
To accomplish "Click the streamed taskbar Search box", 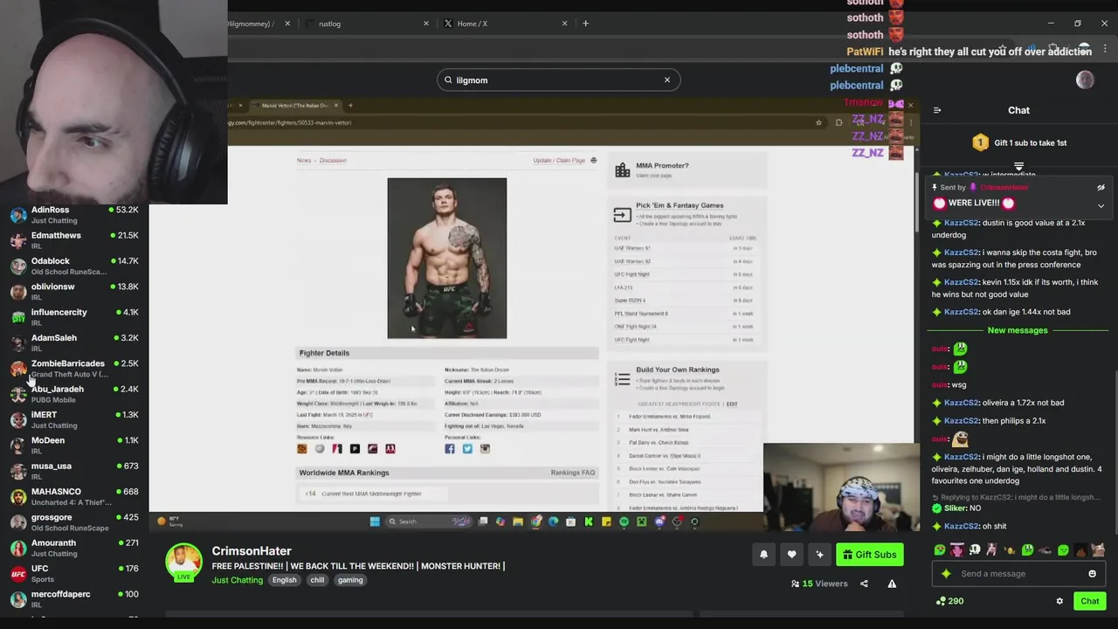I will click(431, 522).
